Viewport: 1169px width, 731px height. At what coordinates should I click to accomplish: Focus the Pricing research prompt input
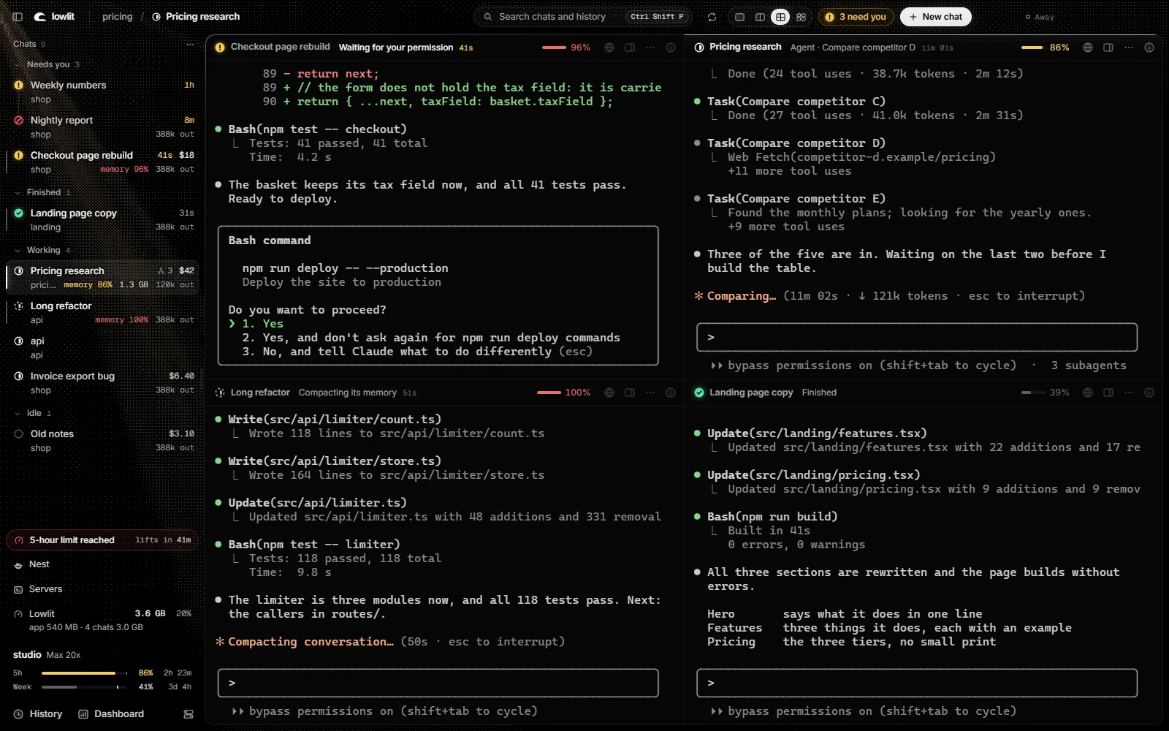coord(917,337)
